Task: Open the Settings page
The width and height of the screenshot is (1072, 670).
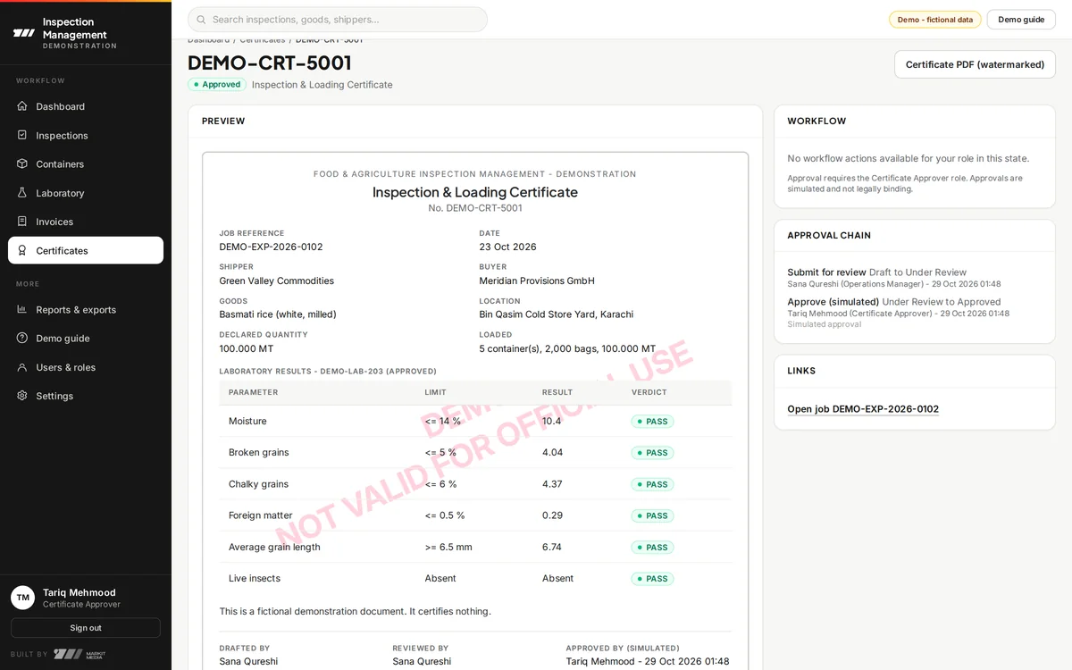Action: (86, 396)
